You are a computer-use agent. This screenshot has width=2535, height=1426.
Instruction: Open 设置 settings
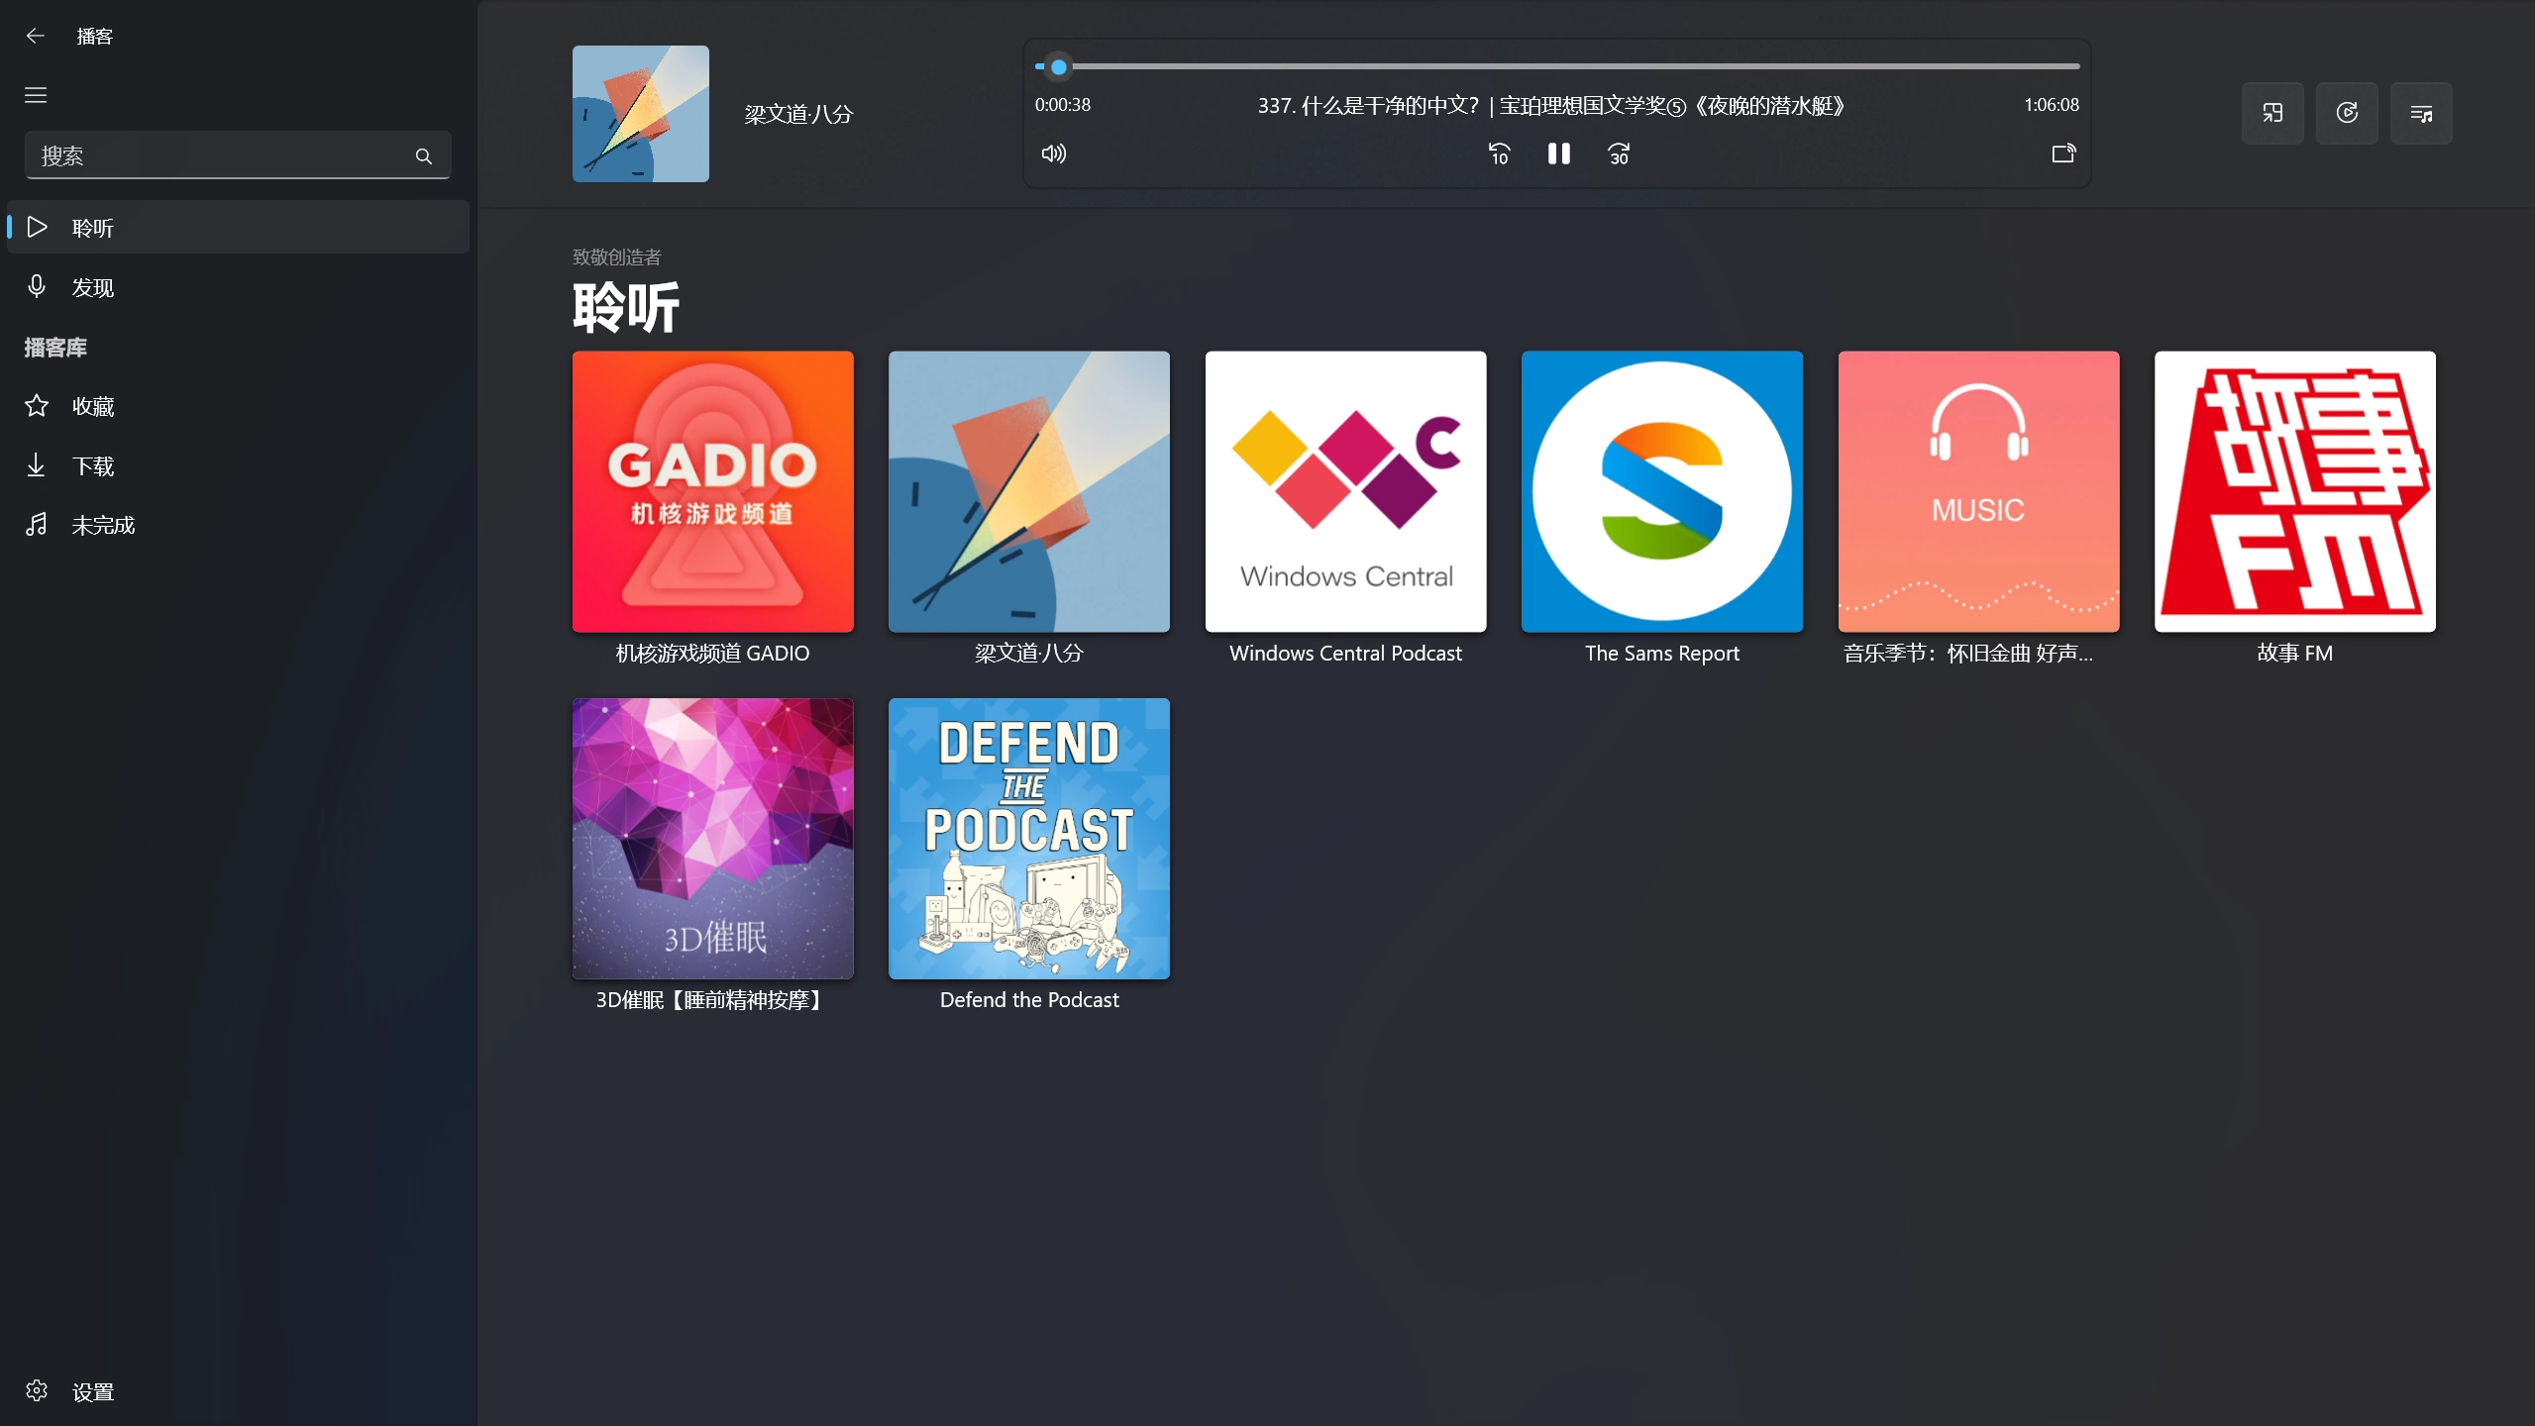click(238, 1391)
